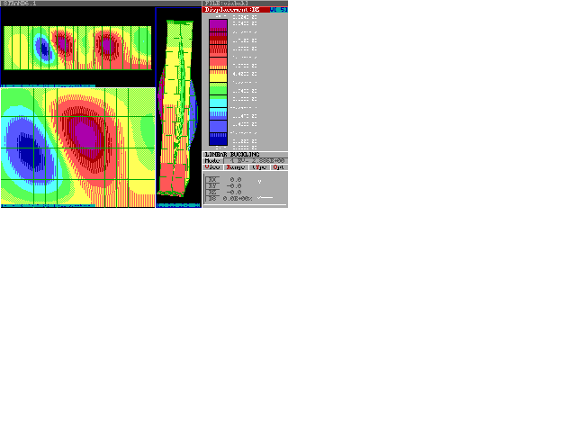Open the Type menu
This screenshot has height=432, width=576.
pyautogui.click(x=257, y=167)
